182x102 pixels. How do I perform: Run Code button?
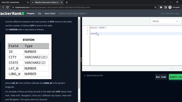point(161,77)
